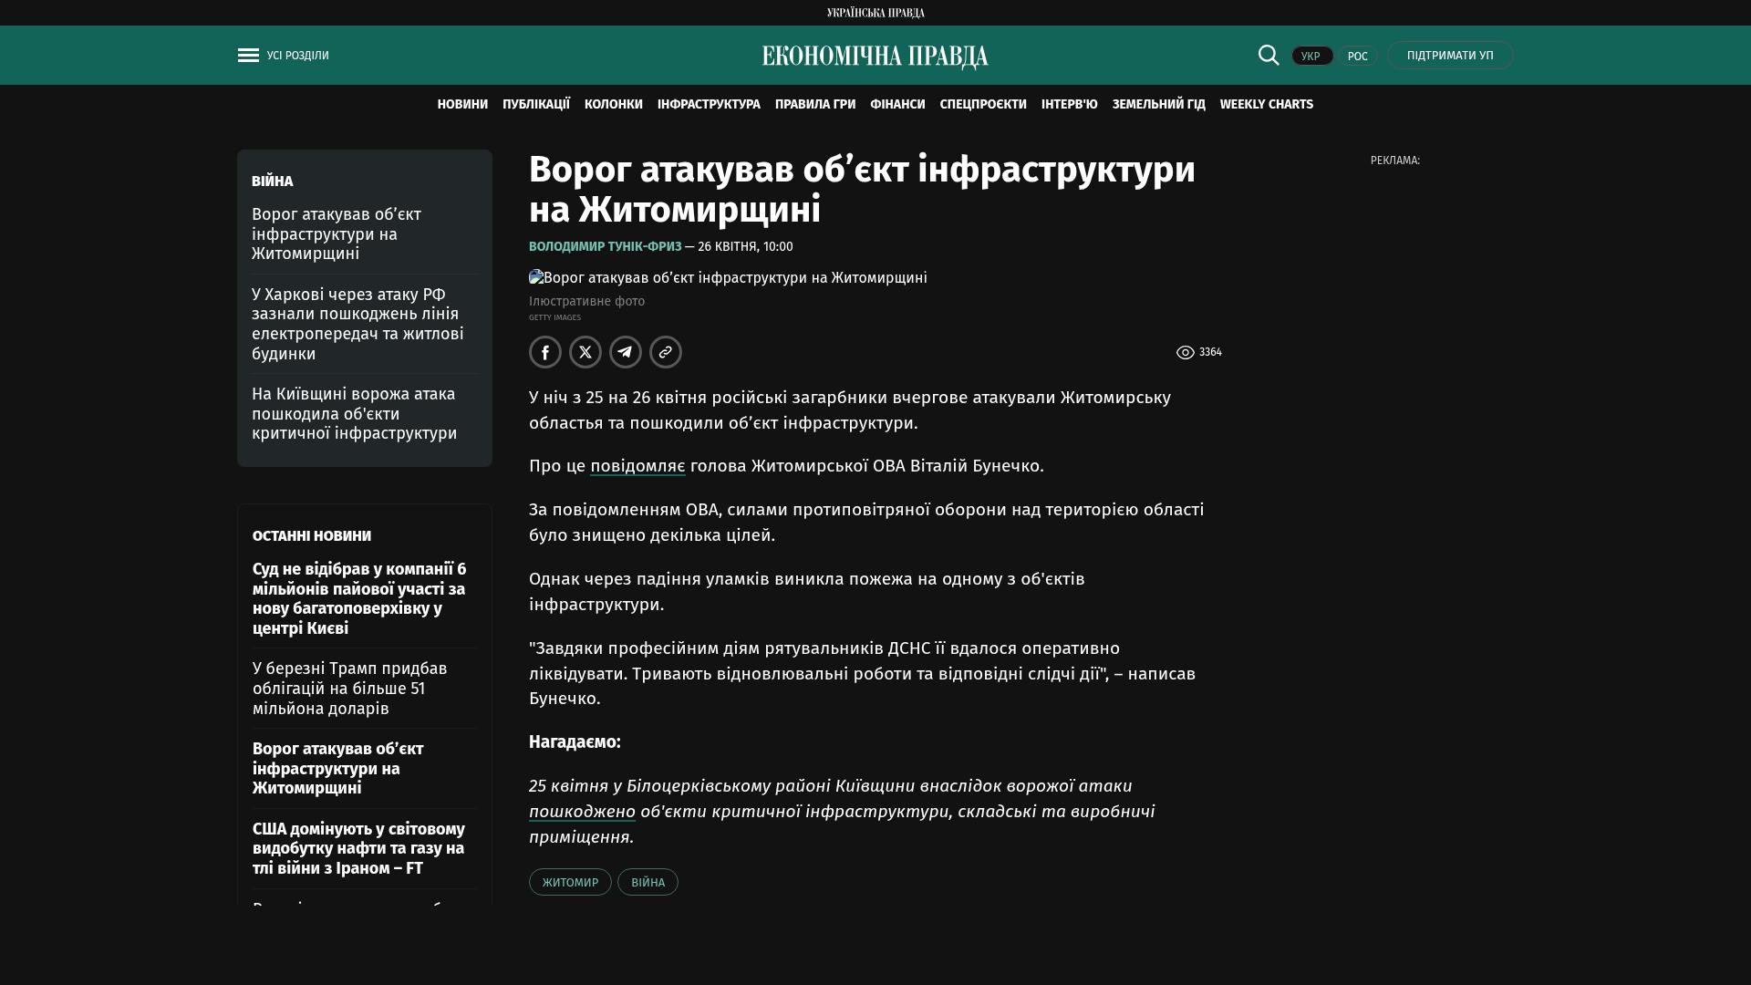
Task: Select the Війна tag below article
Action: pyautogui.click(x=648, y=882)
